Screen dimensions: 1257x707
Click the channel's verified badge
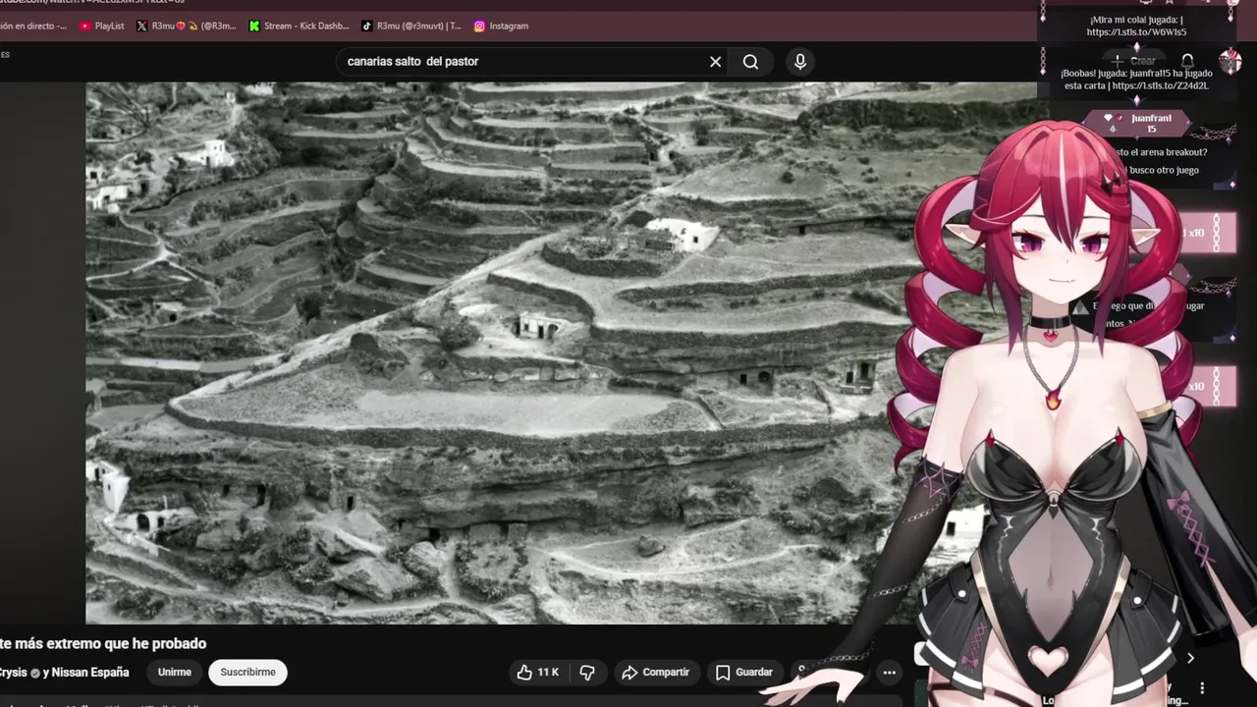click(x=35, y=673)
